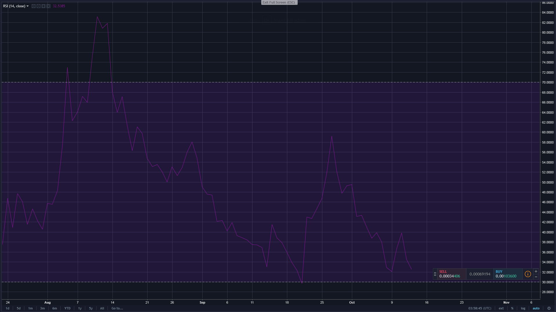Click the Exit Full Screen (ESC) button

279,2
